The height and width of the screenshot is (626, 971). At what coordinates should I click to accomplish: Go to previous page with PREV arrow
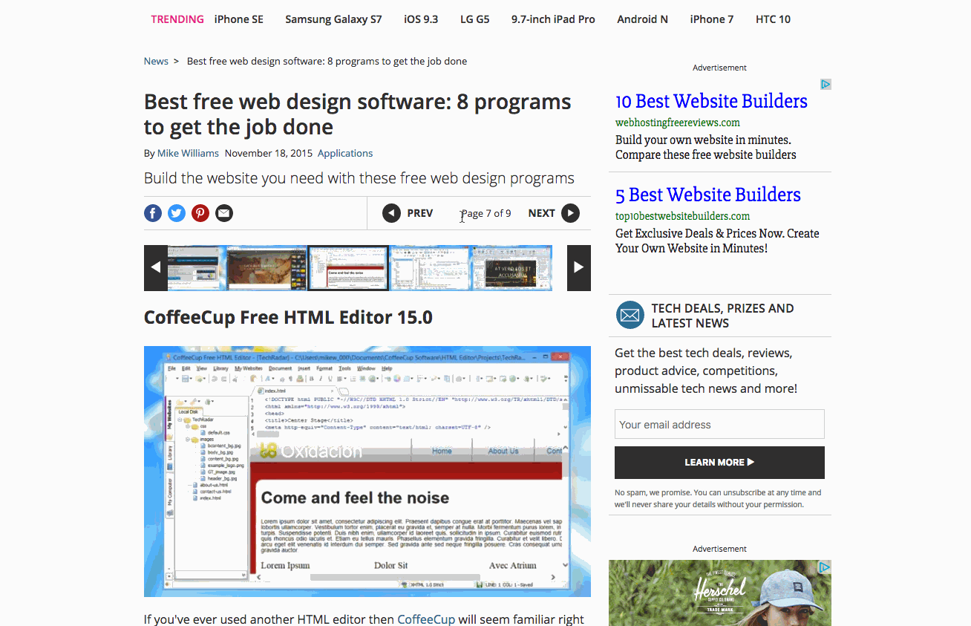[x=391, y=213]
